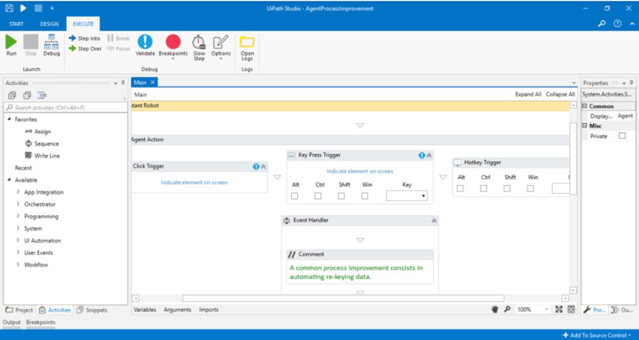This screenshot has width=639, height=340.
Task: Click Indicate element link in Click Trigger
Action: pyautogui.click(x=194, y=182)
